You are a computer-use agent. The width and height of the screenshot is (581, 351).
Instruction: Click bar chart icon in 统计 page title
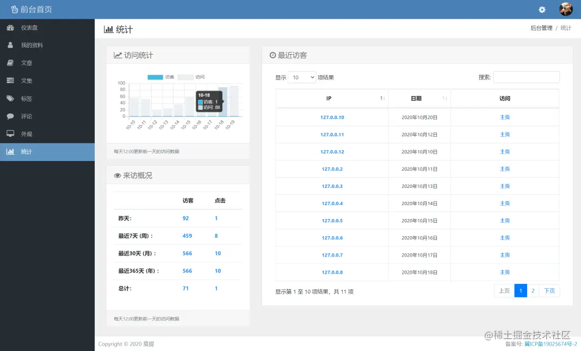[109, 30]
